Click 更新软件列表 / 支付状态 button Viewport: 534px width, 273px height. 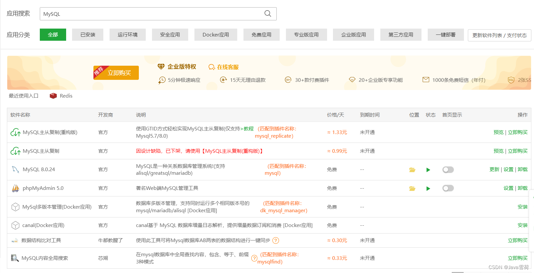pos(499,35)
